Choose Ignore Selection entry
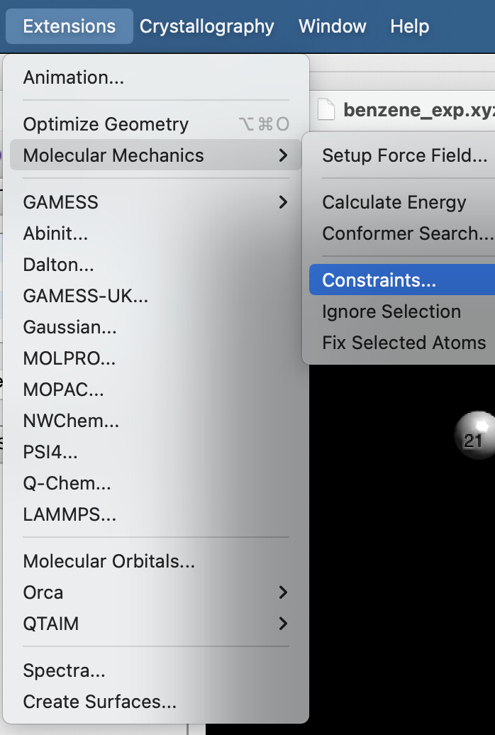The width and height of the screenshot is (495, 735). (391, 311)
